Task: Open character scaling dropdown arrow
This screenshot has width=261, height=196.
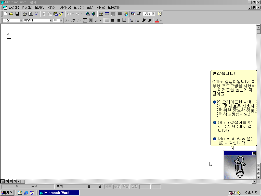Action: [x=101, y=20]
